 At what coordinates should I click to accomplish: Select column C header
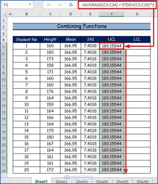50,14
